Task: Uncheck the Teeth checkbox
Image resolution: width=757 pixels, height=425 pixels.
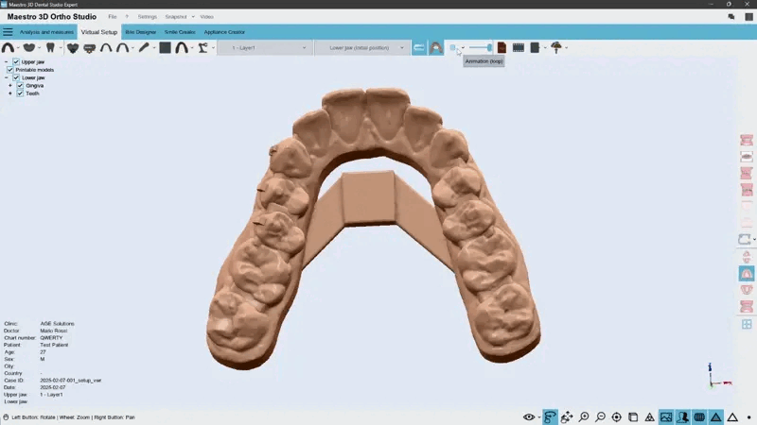Action: click(20, 93)
